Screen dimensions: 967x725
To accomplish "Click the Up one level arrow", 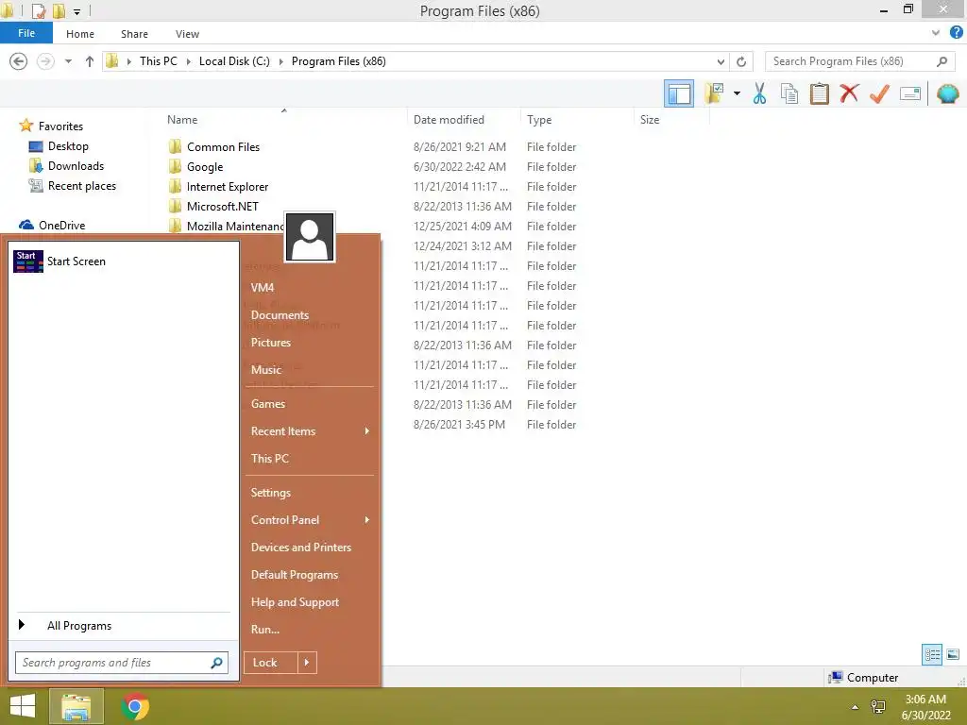I will [x=90, y=61].
